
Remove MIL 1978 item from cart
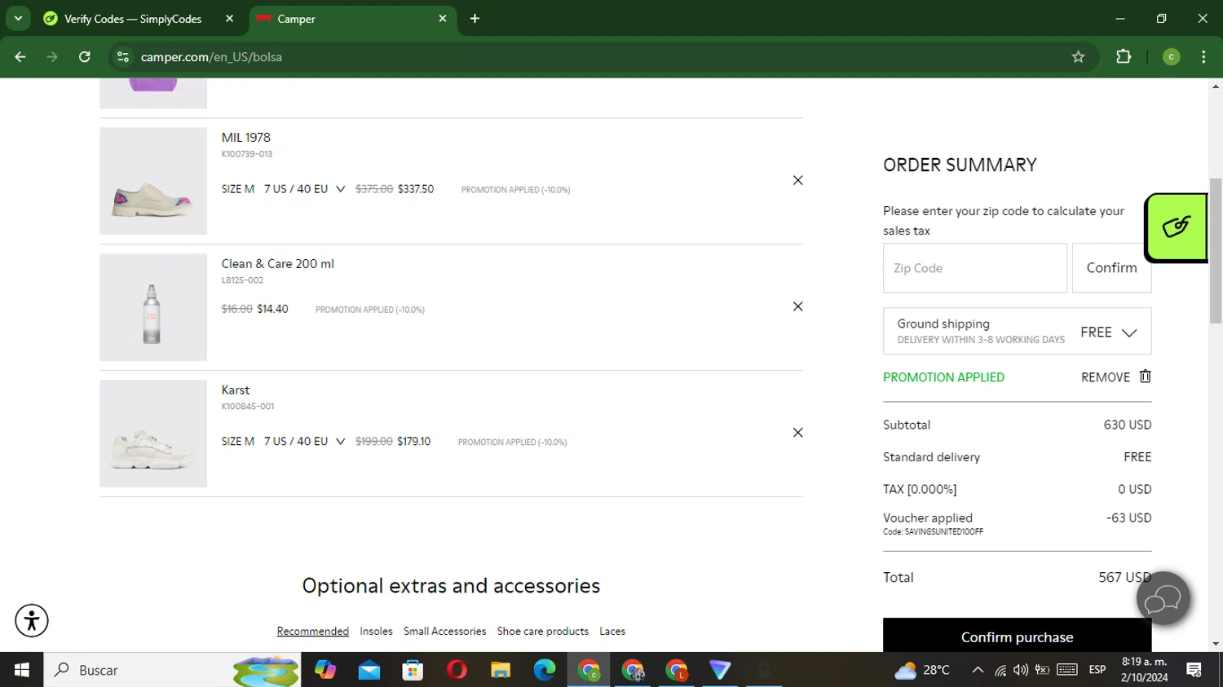pyautogui.click(x=797, y=180)
